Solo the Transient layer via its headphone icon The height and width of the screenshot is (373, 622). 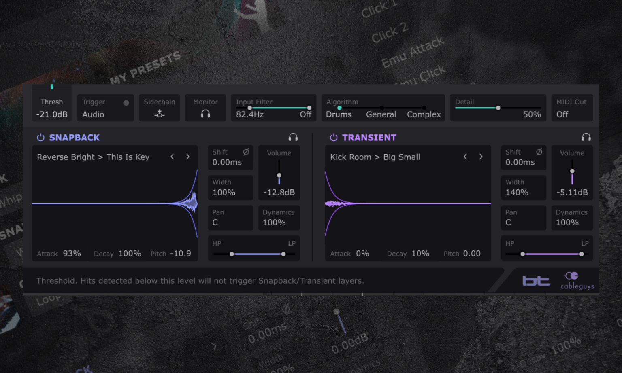coord(586,137)
